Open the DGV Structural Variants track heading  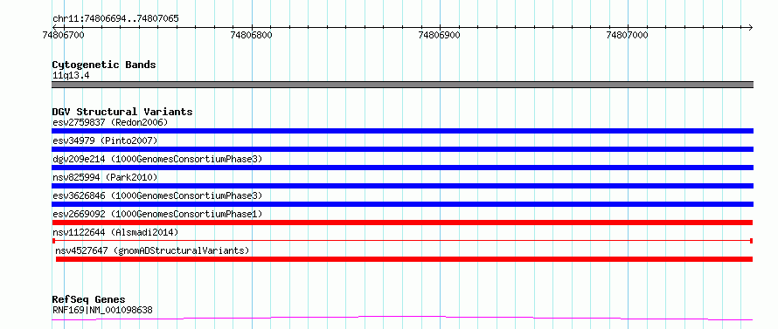(x=122, y=112)
